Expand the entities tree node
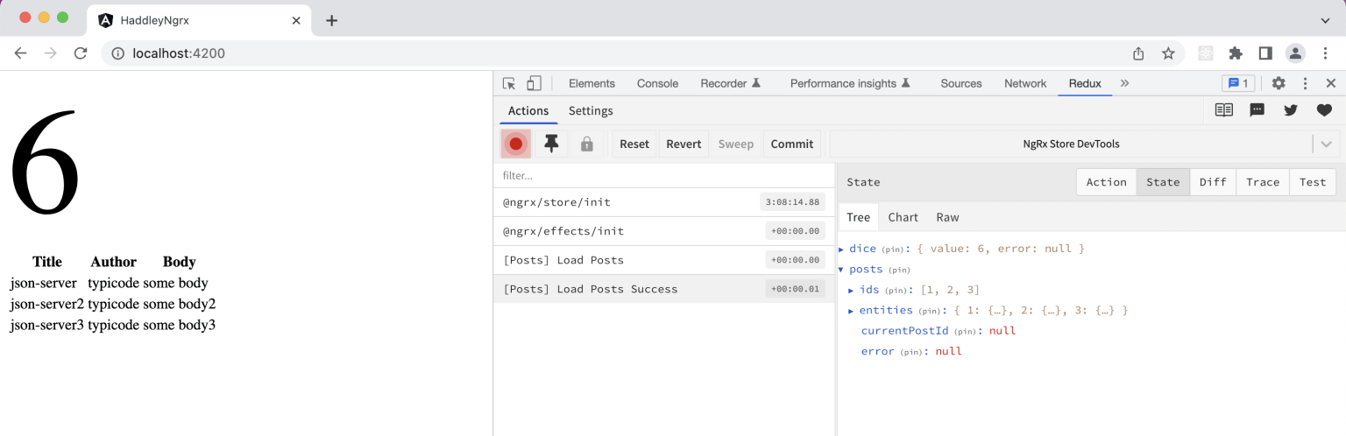The width and height of the screenshot is (1346, 436). pos(852,311)
